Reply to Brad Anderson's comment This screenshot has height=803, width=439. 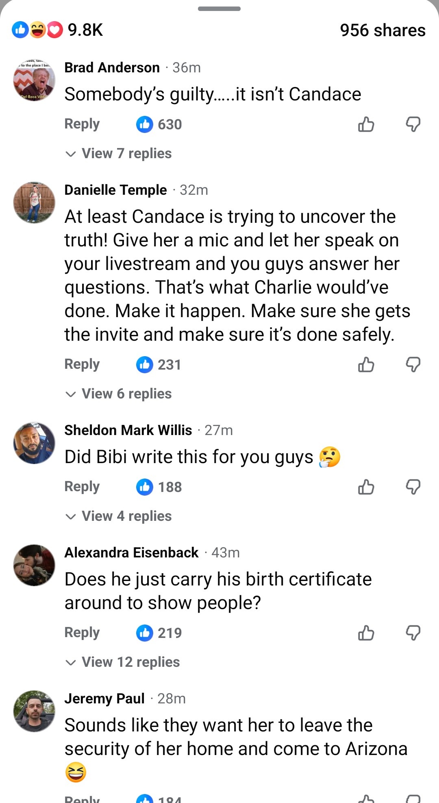(82, 124)
